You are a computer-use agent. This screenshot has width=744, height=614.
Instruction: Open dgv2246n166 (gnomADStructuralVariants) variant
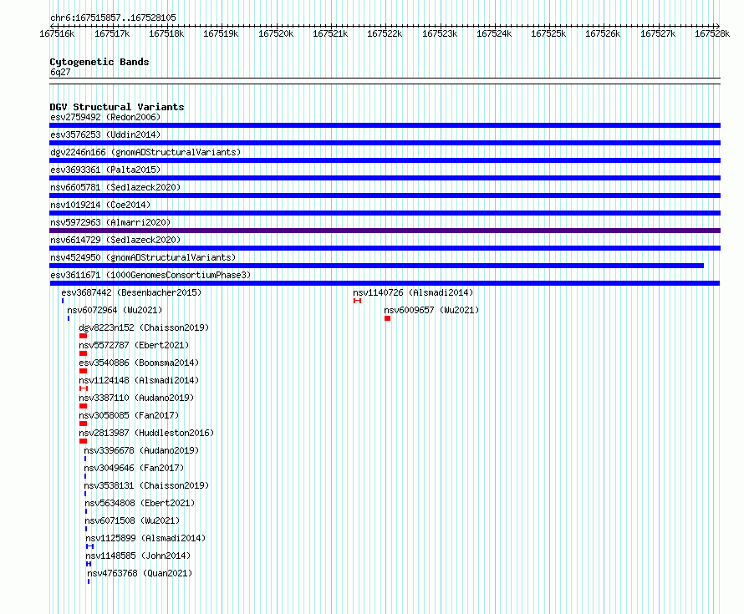pyautogui.click(x=145, y=152)
